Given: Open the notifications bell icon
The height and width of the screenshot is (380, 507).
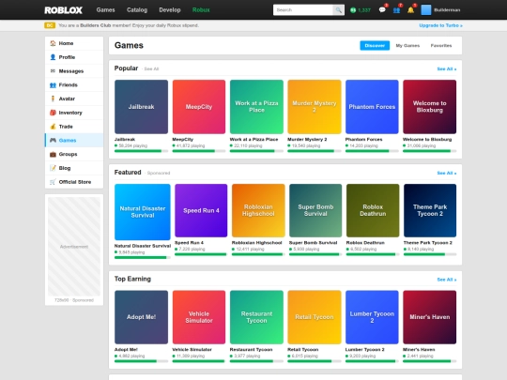Looking at the screenshot, I should (410, 10).
